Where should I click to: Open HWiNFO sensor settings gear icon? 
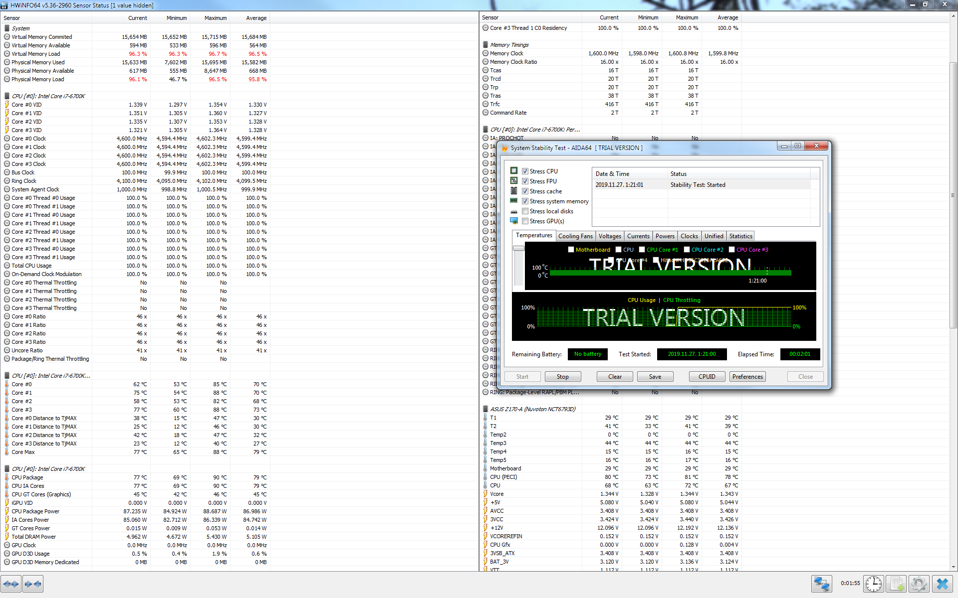click(x=919, y=584)
